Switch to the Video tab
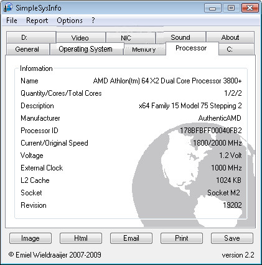This screenshot has height=265, width=262. [80, 38]
